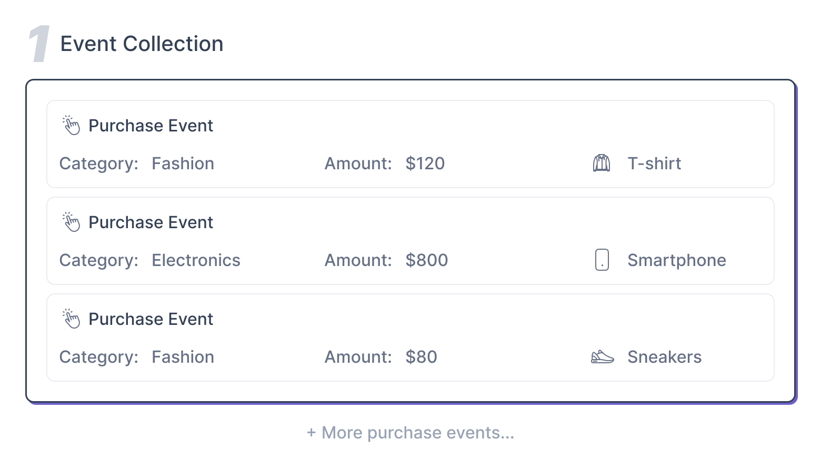Viewport: 821px width, 470px height.
Task: Click the $120 amount value
Action: tap(425, 164)
